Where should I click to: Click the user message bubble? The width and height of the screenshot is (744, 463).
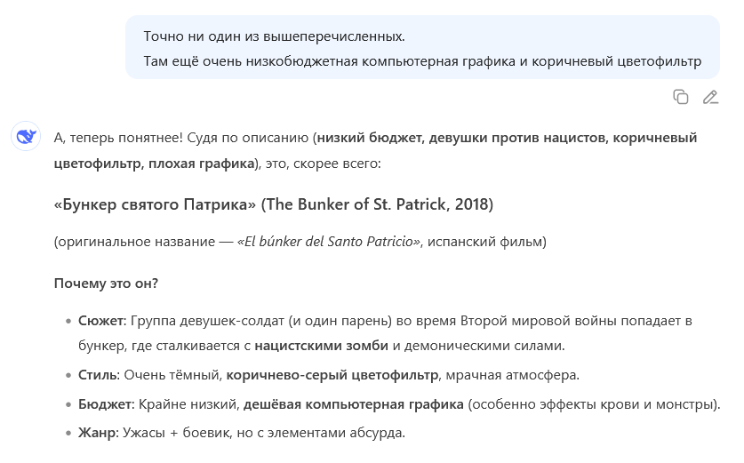pos(422,48)
